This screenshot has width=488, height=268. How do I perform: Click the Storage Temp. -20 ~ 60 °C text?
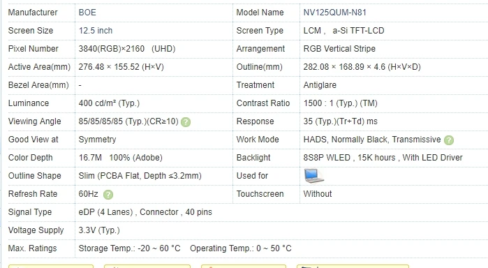point(129,248)
